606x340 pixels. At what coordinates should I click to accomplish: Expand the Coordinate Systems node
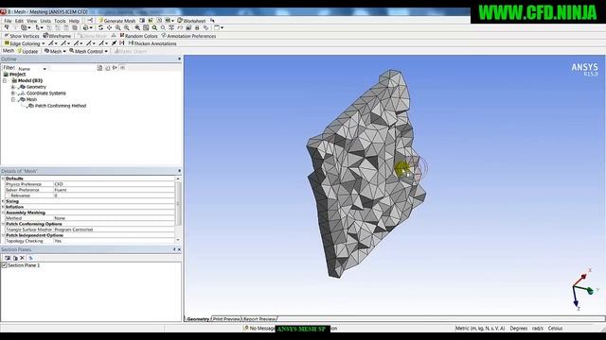[12, 93]
